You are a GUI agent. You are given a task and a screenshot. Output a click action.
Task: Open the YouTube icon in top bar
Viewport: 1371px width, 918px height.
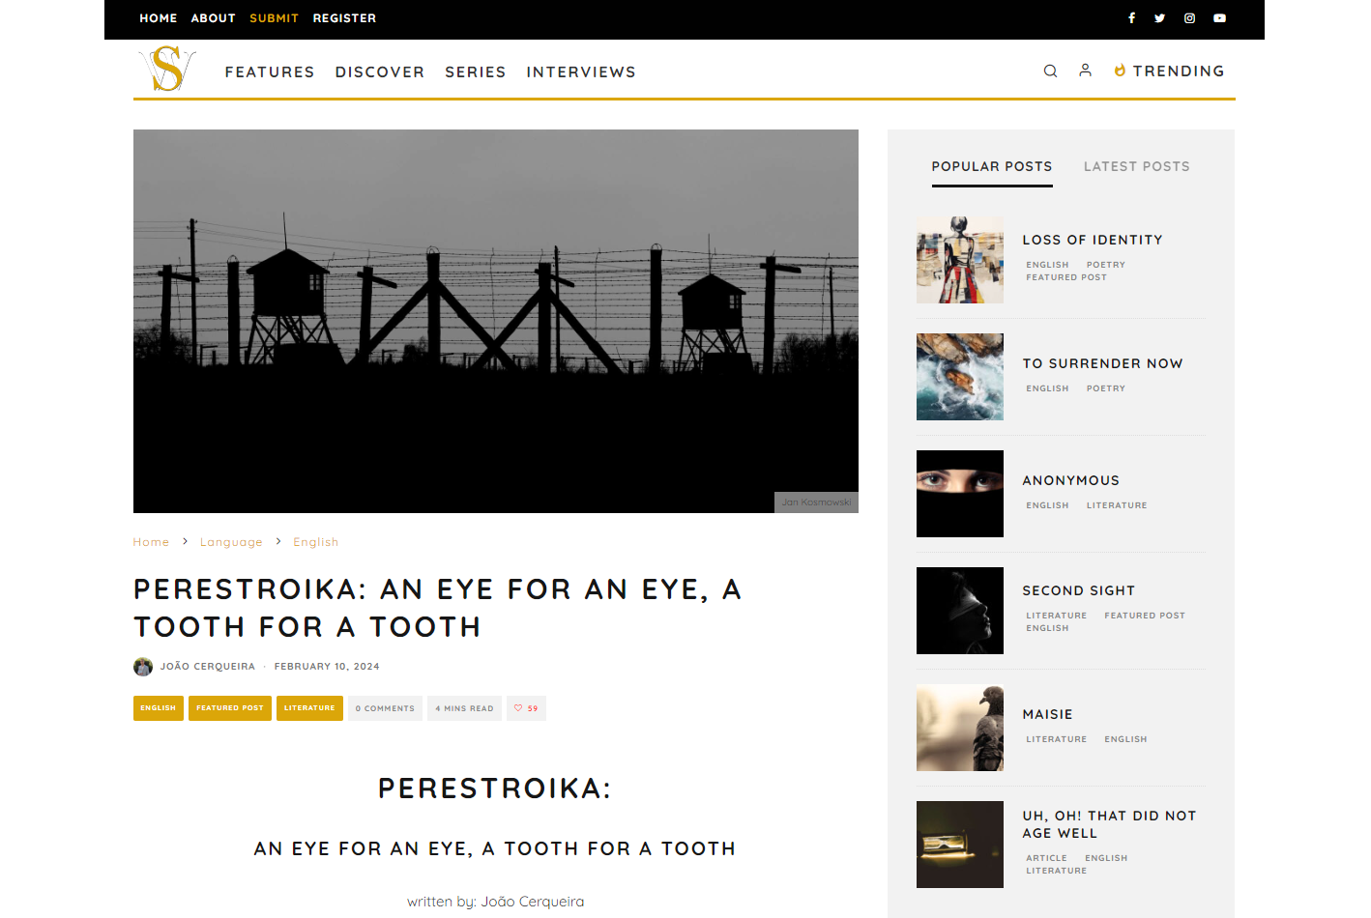[1220, 18]
